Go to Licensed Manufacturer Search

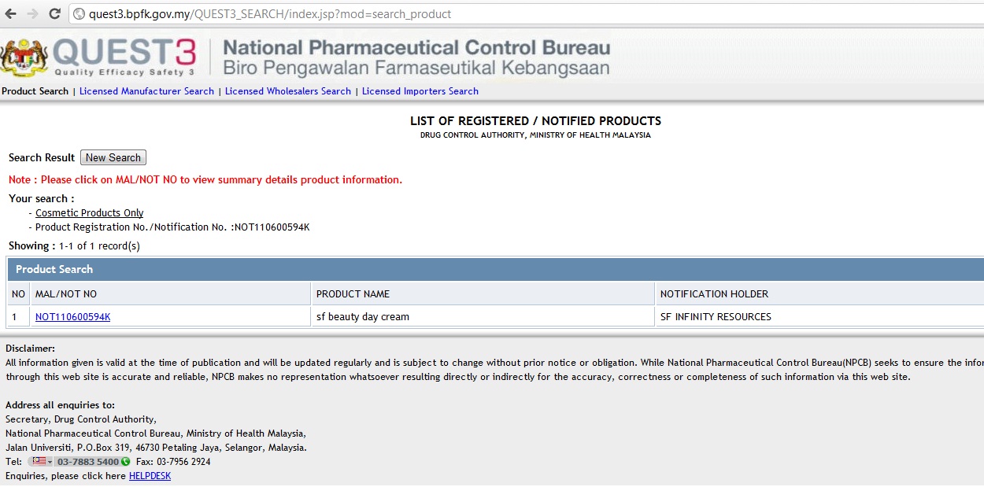[146, 91]
